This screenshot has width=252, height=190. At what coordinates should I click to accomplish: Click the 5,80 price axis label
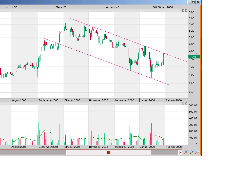point(191,12)
